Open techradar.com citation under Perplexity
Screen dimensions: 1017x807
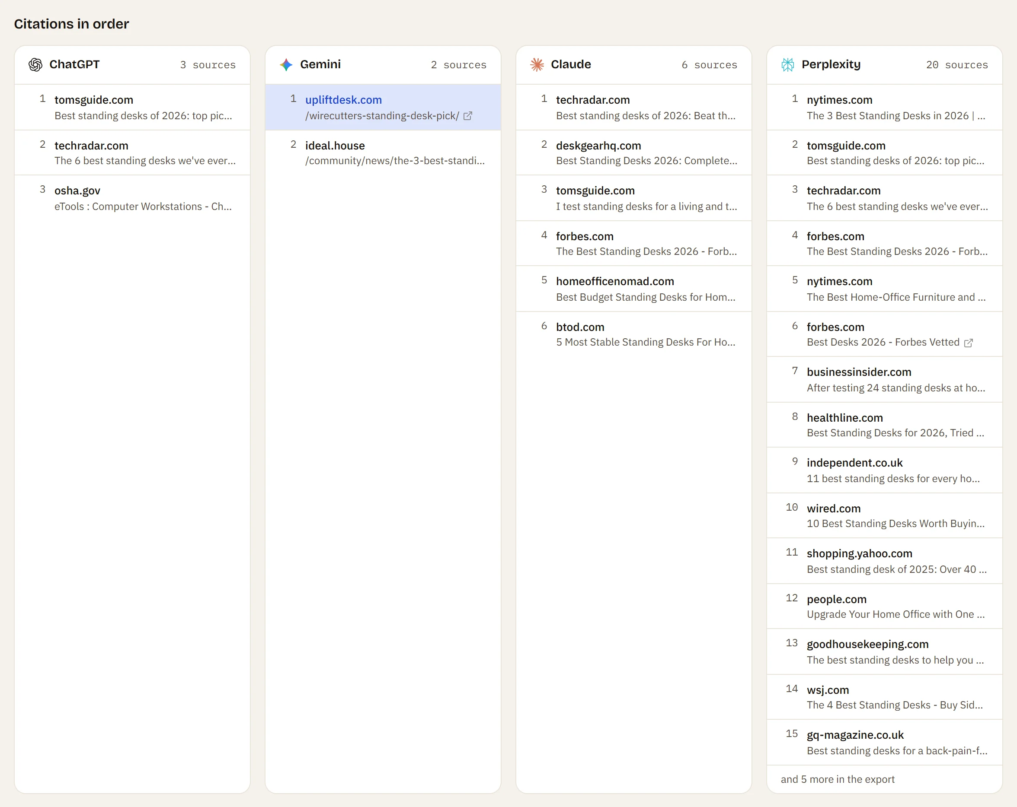click(x=884, y=198)
